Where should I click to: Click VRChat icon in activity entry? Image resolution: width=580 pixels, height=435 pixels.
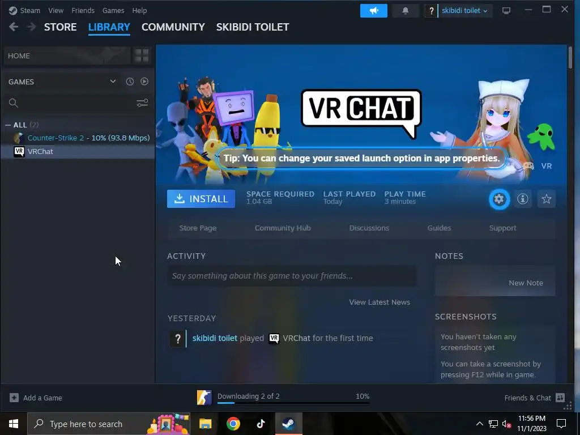click(x=274, y=338)
